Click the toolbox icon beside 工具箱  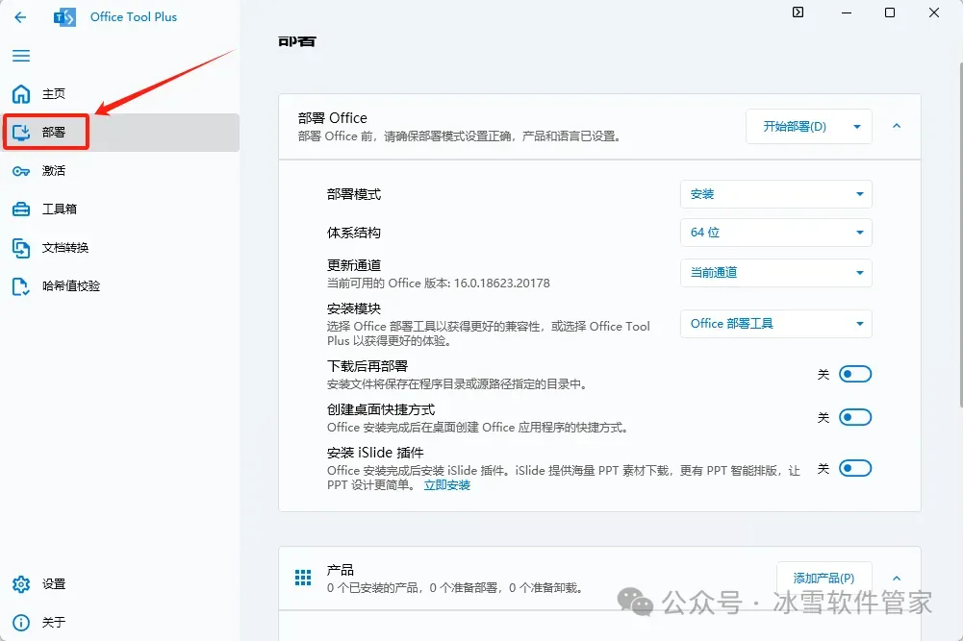(x=21, y=210)
